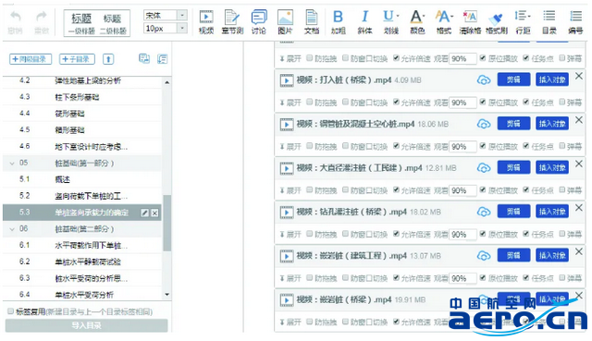Toggle the 标签复用 checkbox
592x341 pixels.
pos(10,311)
